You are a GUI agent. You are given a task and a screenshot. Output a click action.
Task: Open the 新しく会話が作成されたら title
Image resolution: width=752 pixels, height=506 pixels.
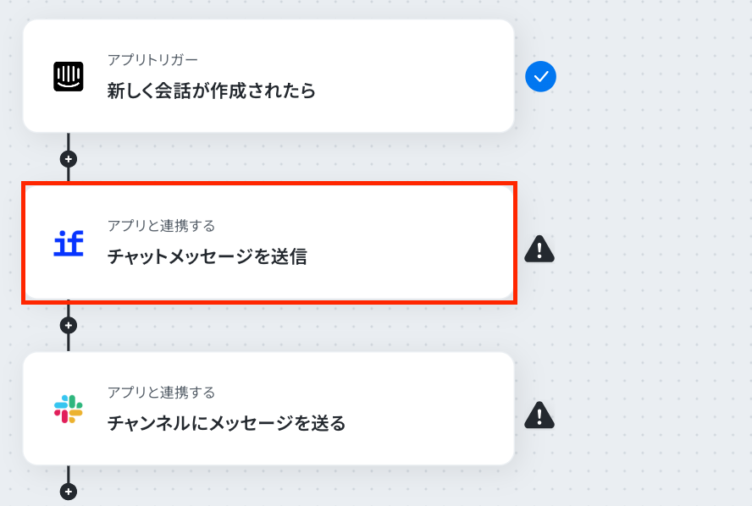[x=211, y=91]
